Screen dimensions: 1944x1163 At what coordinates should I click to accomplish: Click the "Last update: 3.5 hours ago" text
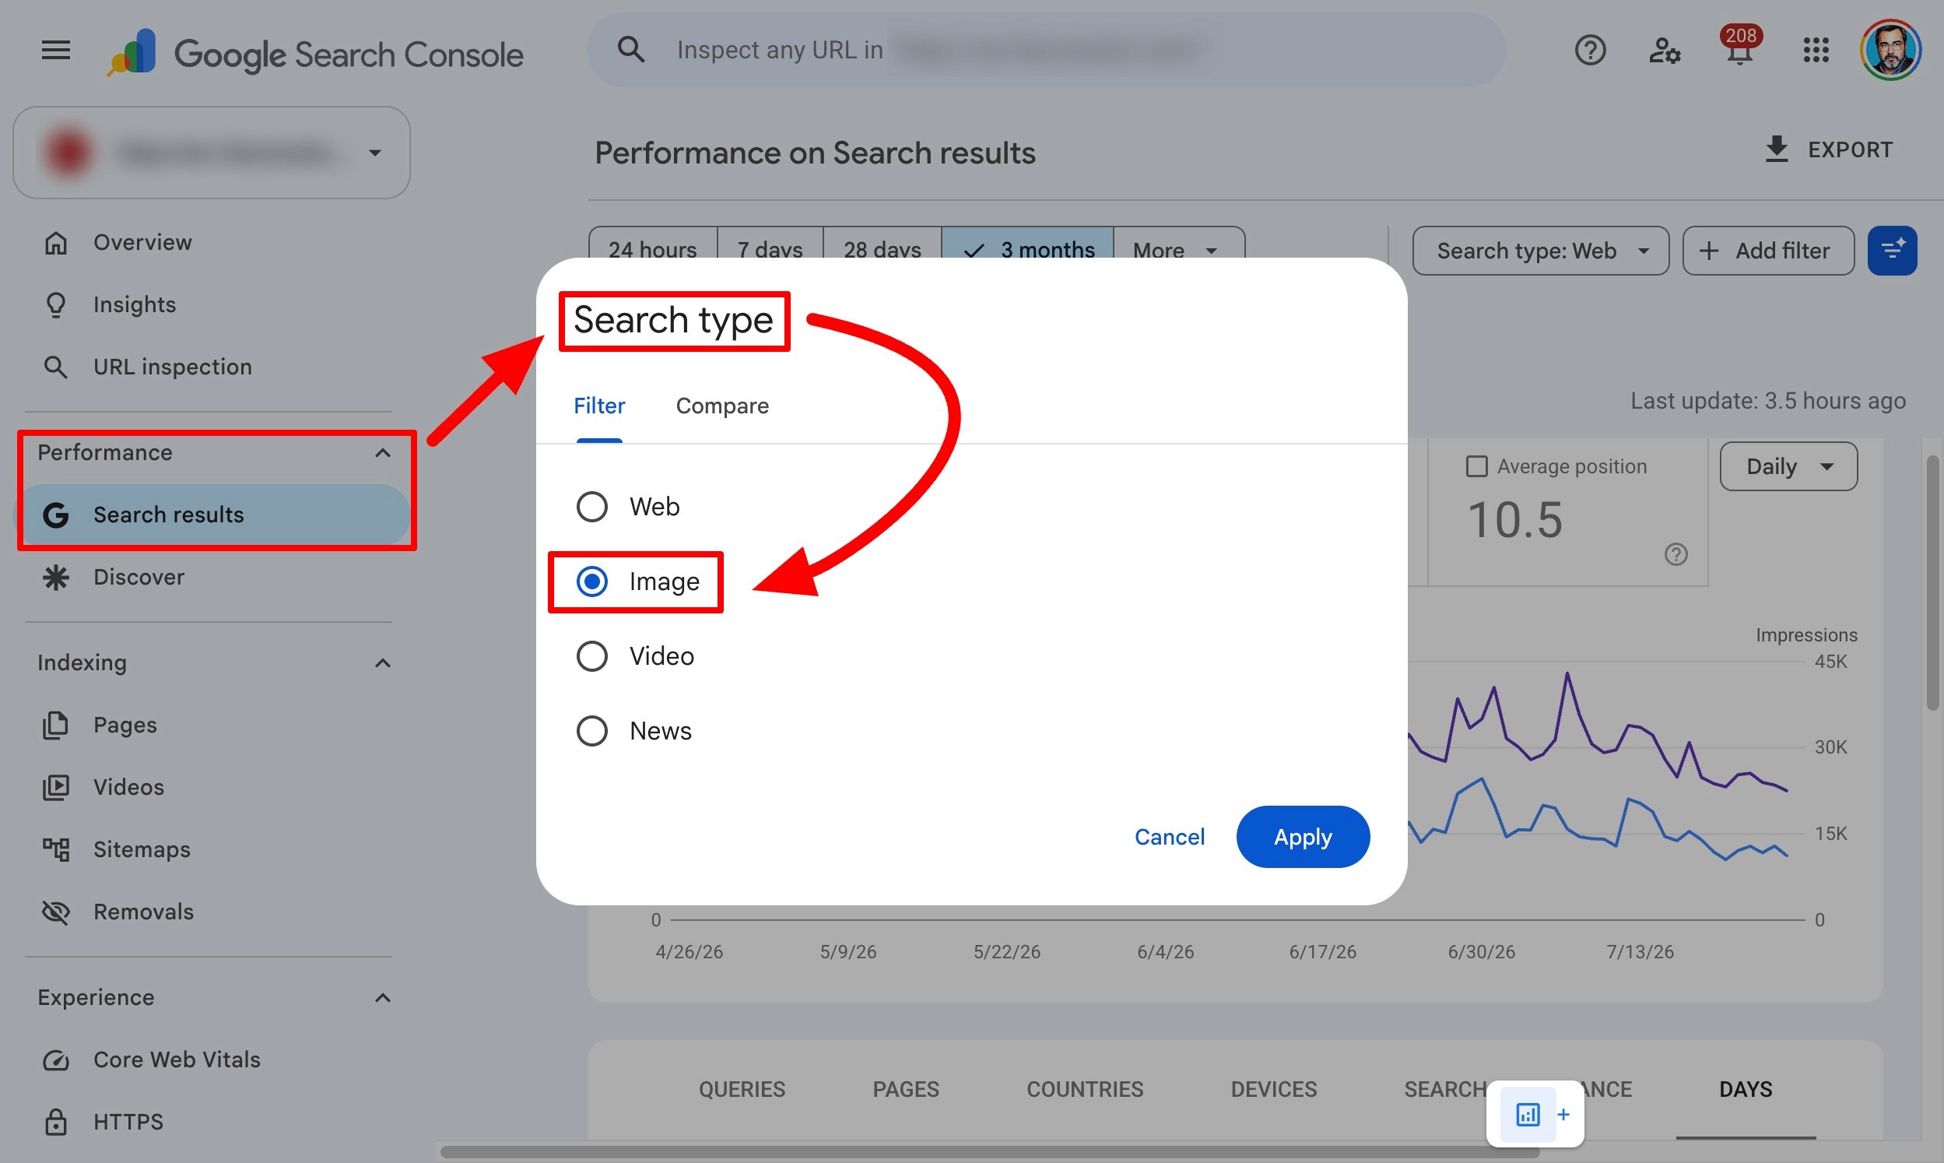(1768, 401)
